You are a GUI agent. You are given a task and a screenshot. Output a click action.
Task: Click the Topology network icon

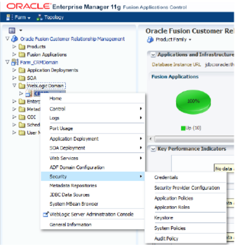[39, 18]
